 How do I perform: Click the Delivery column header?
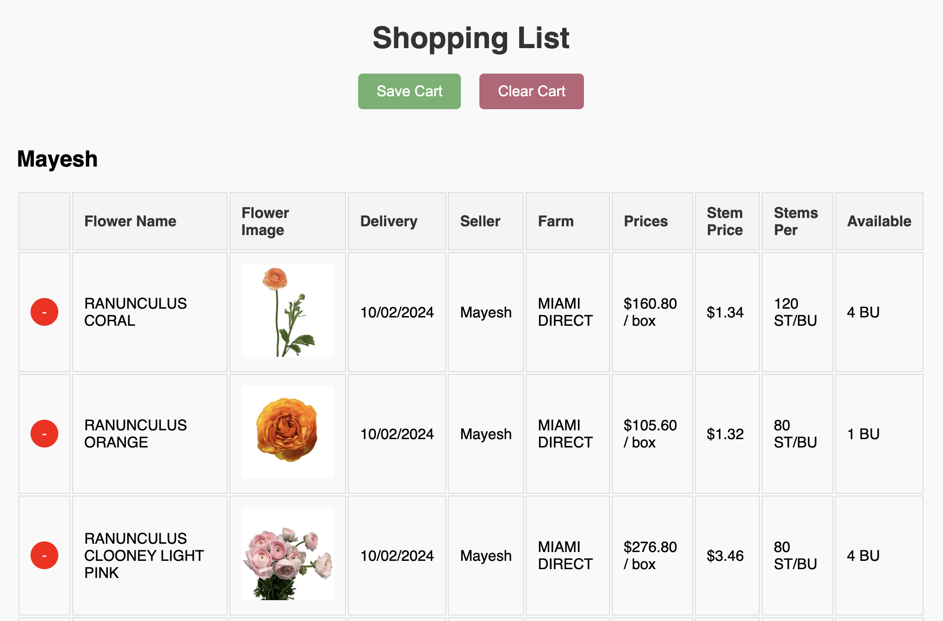pos(389,221)
